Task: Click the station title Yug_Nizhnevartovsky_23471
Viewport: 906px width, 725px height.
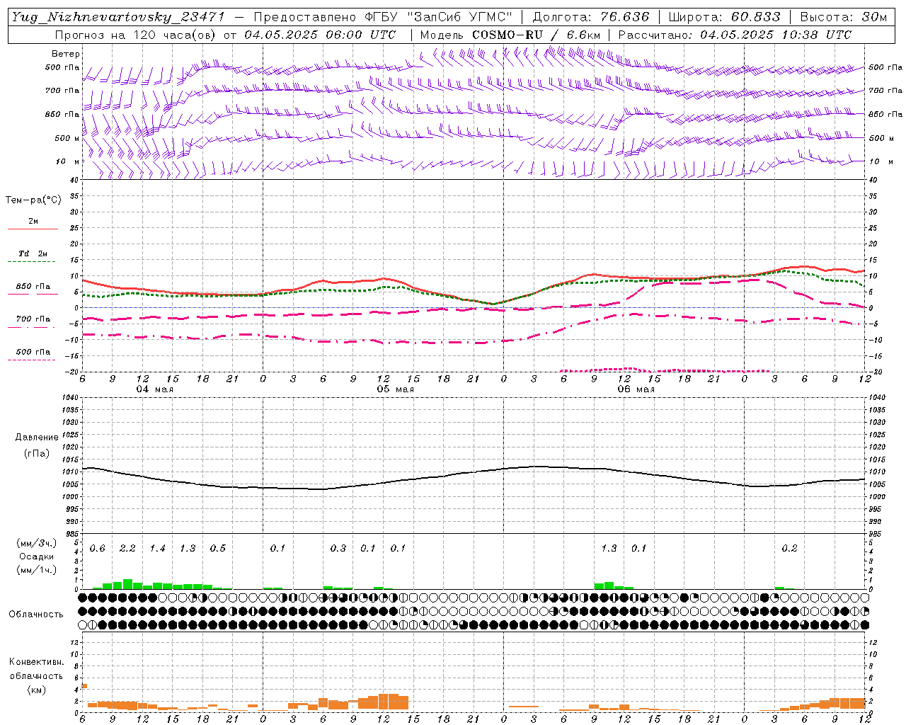Action: (118, 17)
